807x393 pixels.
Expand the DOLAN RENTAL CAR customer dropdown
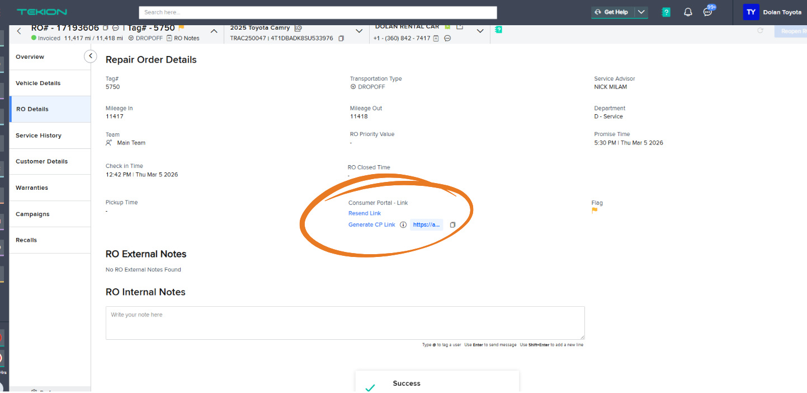coord(480,31)
